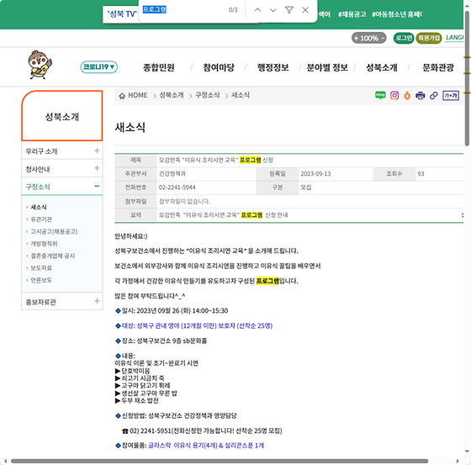This screenshot has width=471, height=465.
Task: Go to previous find result arrow
Action: (257, 10)
